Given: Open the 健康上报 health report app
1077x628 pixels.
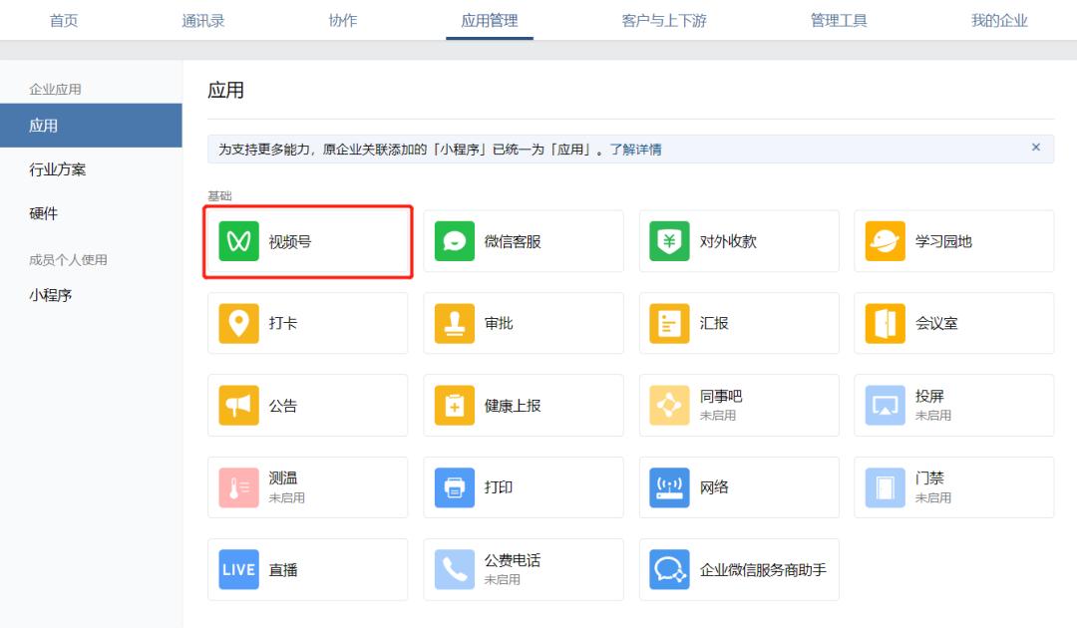Looking at the screenshot, I should [523, 405].
